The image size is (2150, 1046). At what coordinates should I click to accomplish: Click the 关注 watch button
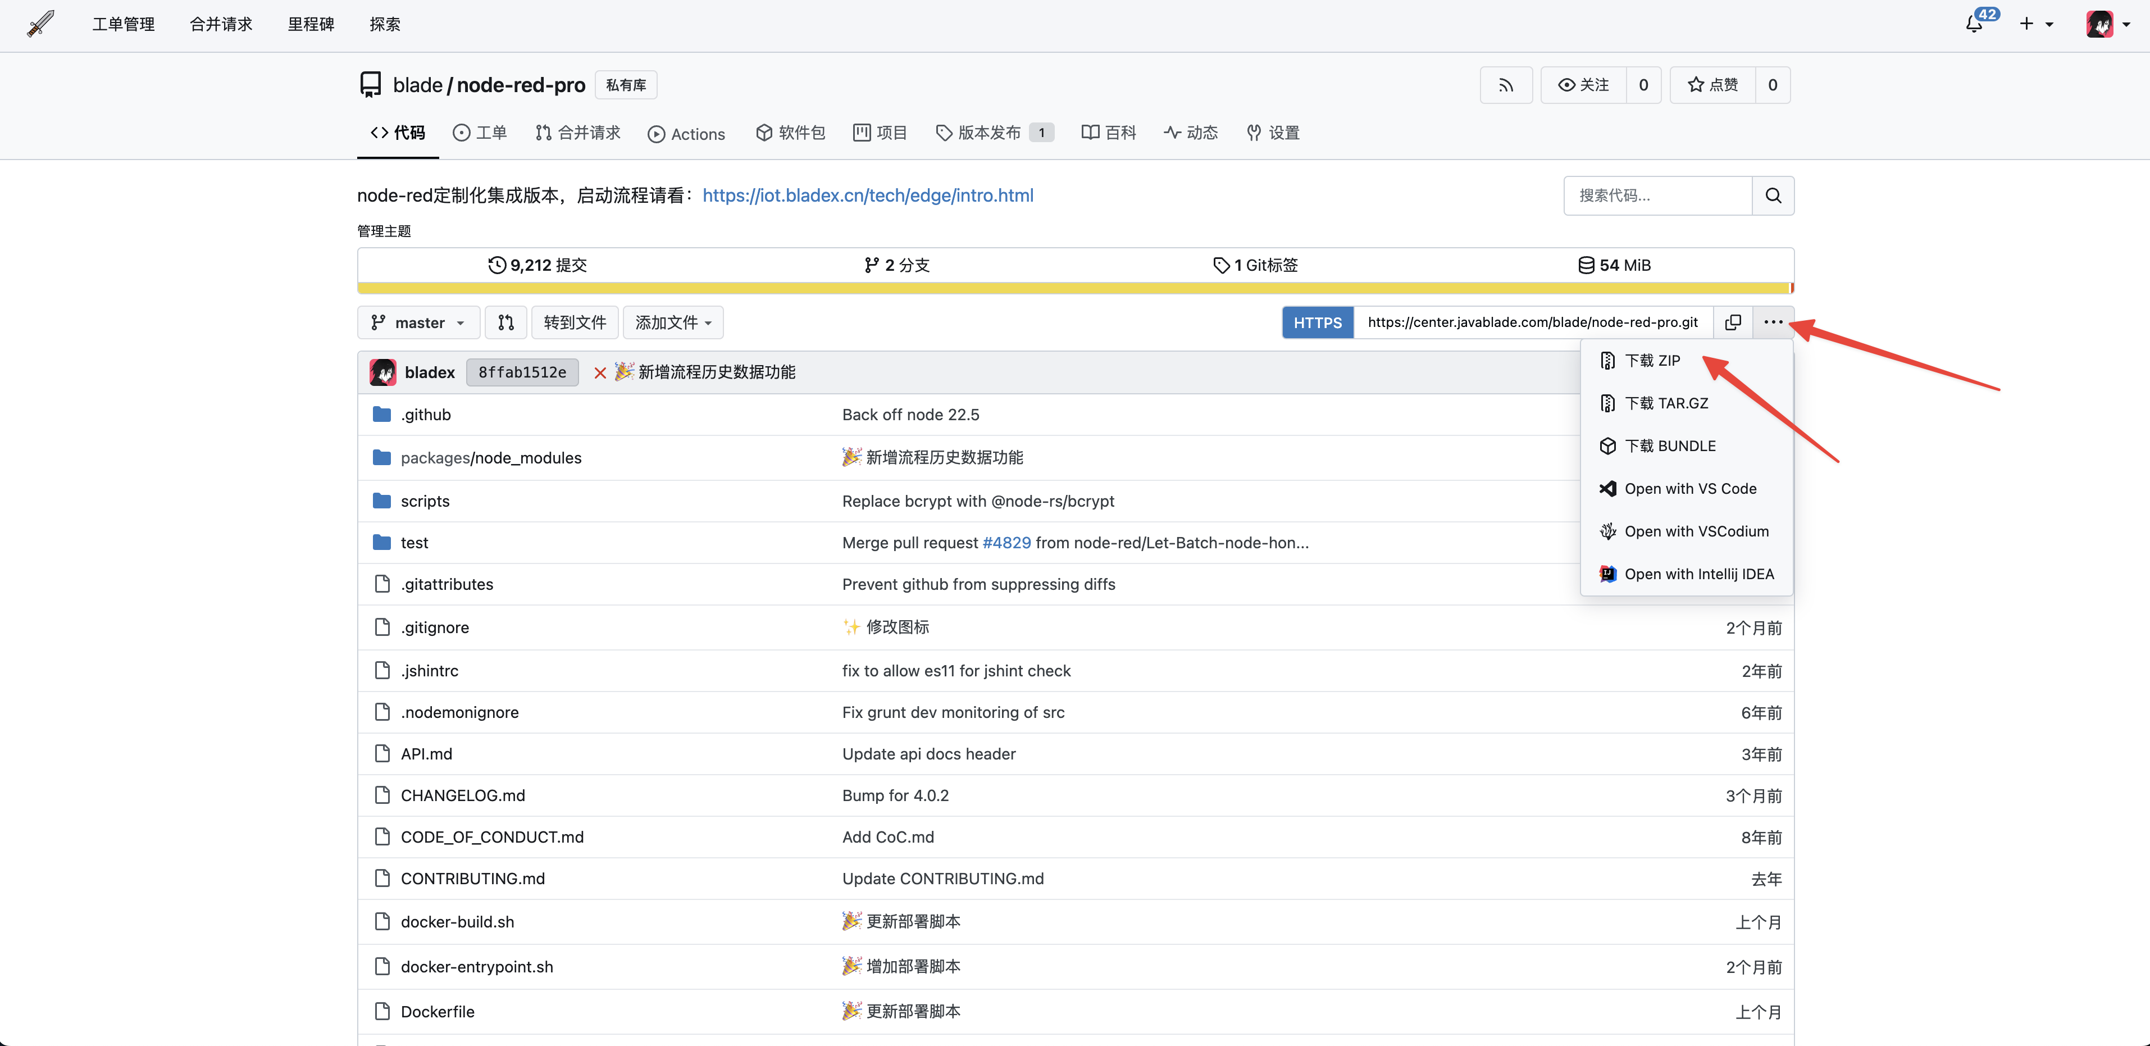pos(1583,85)
